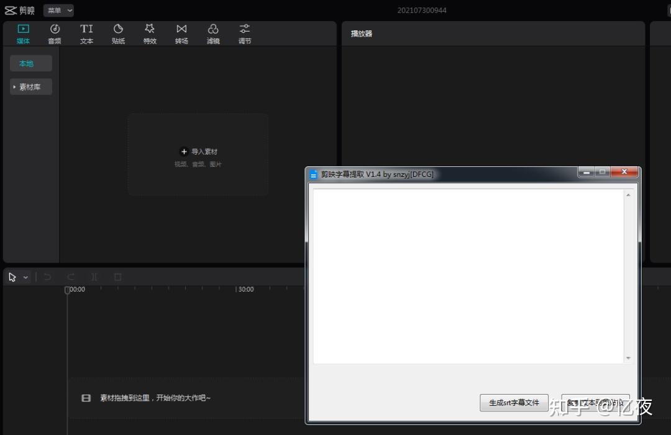Click 复制文本到剪切板 button
Screen dimensions: 671x435
point(595,403)
